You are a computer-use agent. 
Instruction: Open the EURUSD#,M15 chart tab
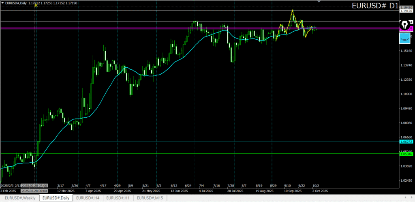150,198
